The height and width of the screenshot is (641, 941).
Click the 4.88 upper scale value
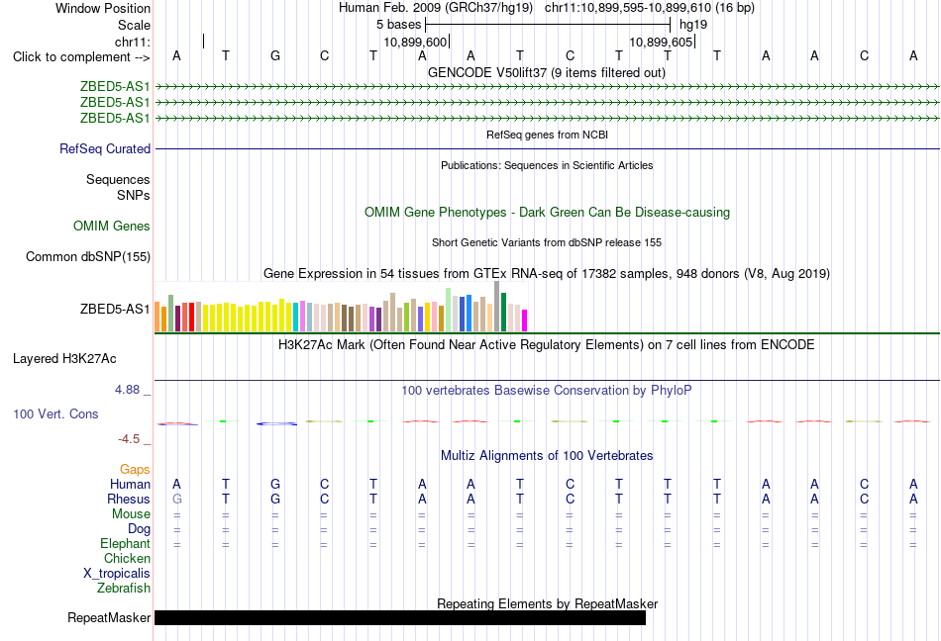point(128,390)
